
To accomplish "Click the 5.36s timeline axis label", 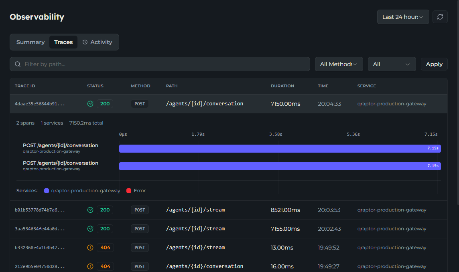I will [x=353, y=134].
